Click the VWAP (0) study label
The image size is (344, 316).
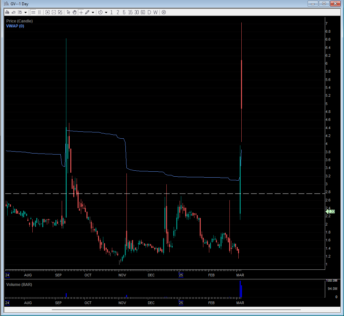[x=15, y=26]
